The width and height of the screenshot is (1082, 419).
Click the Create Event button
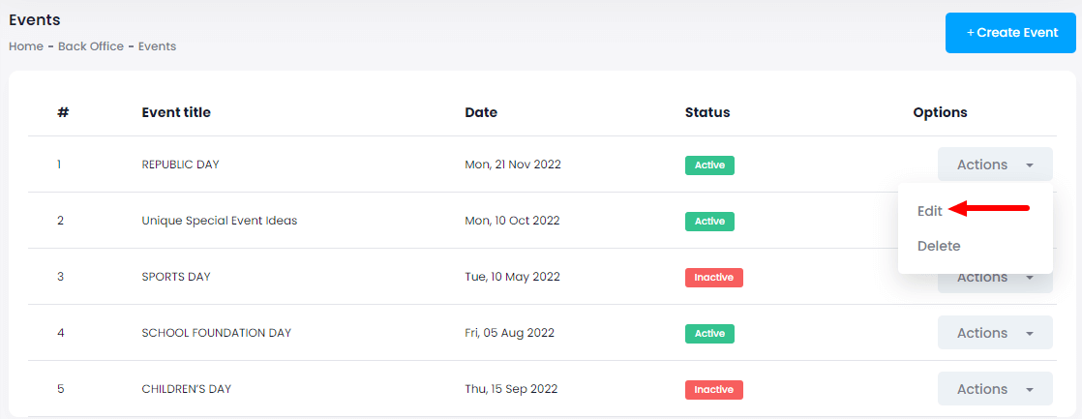point(1011,33)
